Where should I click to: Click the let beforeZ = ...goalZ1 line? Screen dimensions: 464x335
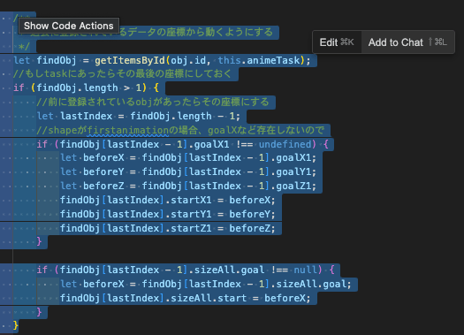point(188,186)
